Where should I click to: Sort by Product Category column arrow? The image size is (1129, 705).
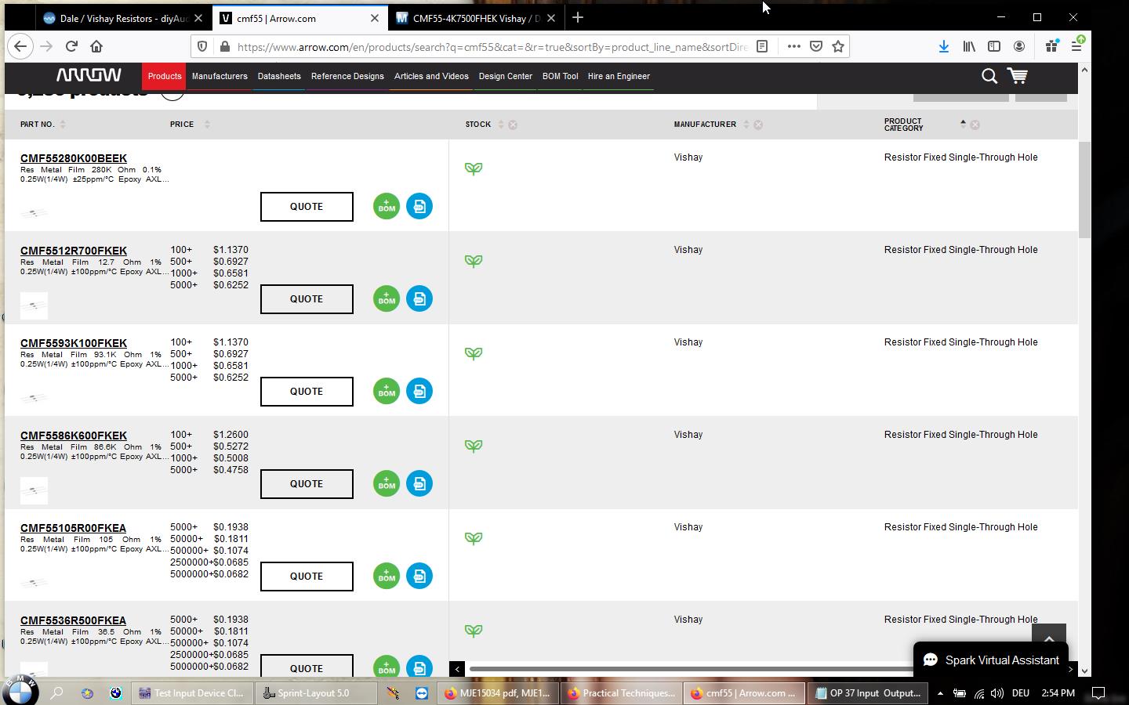[963, 123]
